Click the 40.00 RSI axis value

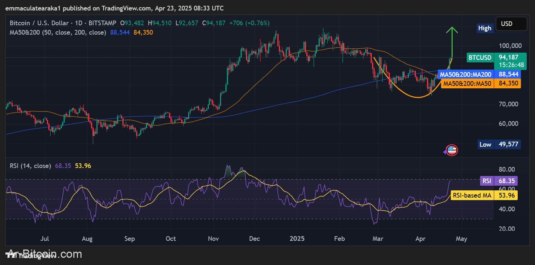pos(507,209)
